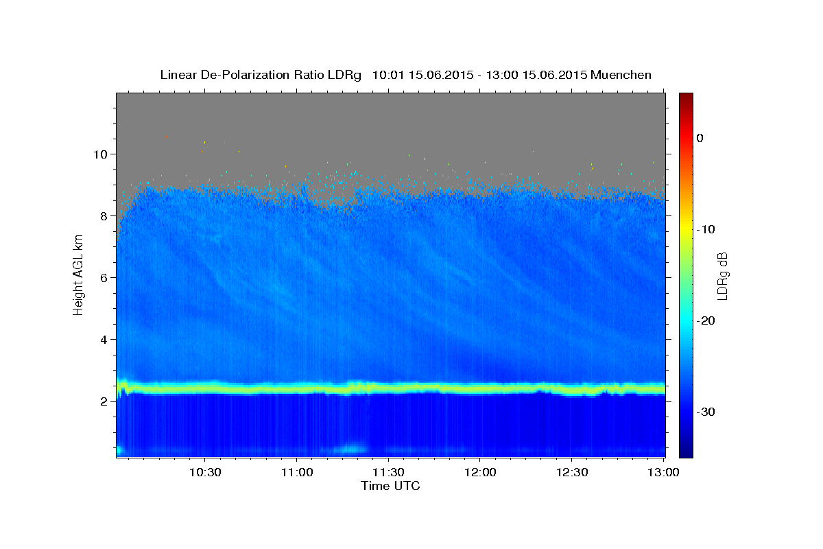Click the 13:00 time tick label
Image resolution: width=823 pixels, height=549 pixels.
click(664, 473)
